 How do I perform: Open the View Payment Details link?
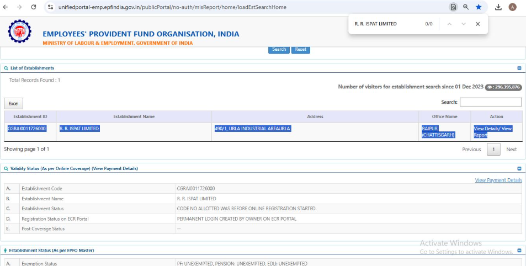[x=498, y=180]
